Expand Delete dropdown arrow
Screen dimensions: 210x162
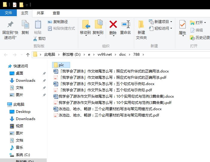click(114, 36)
